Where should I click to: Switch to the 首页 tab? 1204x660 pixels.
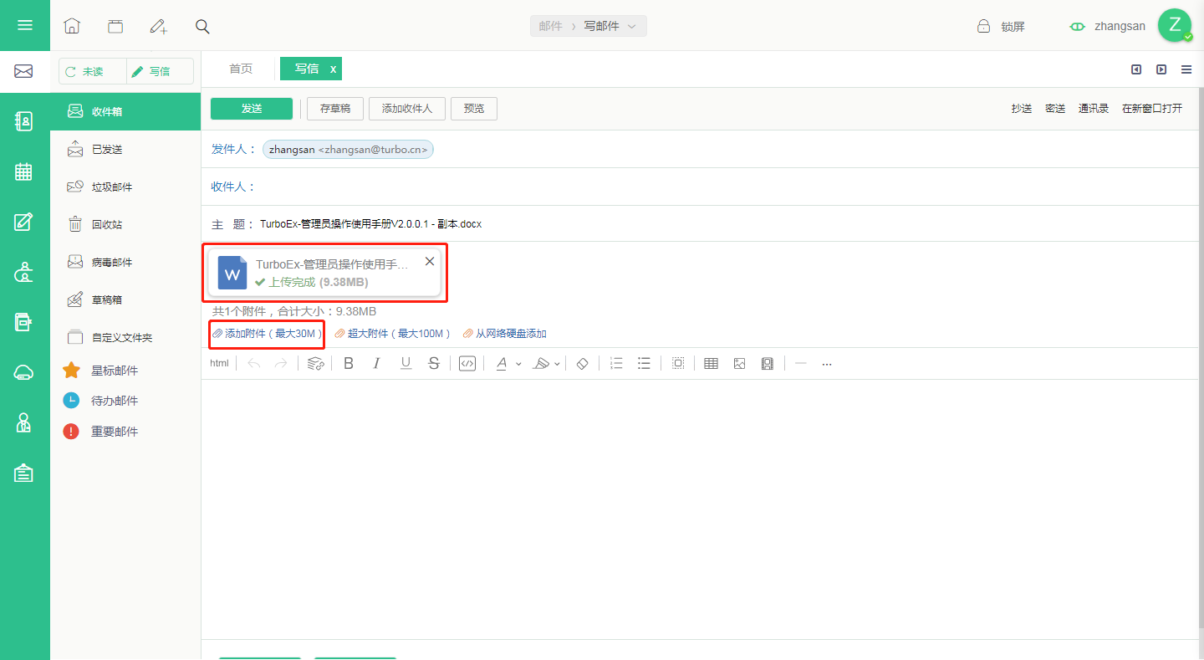pos(241,69)
